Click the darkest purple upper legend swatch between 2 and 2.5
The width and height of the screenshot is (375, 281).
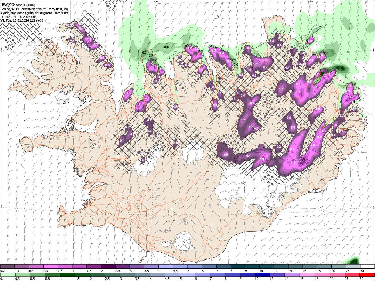coord(108,266)
